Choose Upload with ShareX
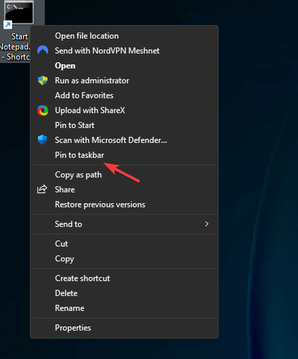298x359 pixels. click(124, 110)
